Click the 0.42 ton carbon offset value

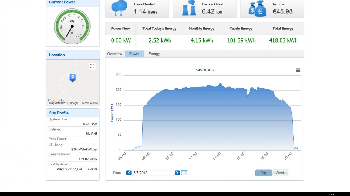212,11
